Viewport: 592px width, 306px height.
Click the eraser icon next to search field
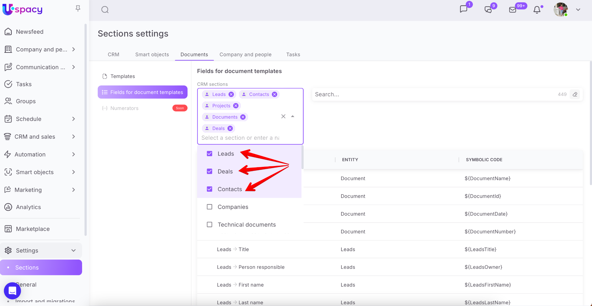[x=575, y=94]
